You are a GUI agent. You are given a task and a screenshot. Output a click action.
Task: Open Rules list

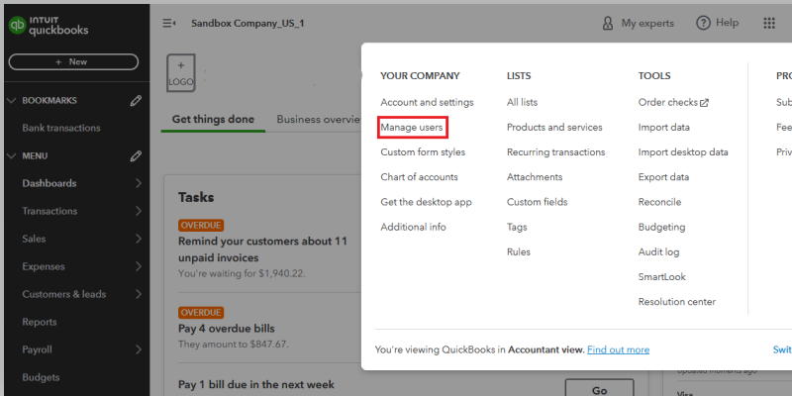click(519, 251)
